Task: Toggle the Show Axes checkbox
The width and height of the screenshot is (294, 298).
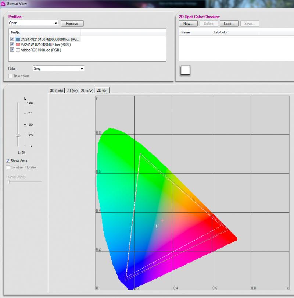Action: 8,161
